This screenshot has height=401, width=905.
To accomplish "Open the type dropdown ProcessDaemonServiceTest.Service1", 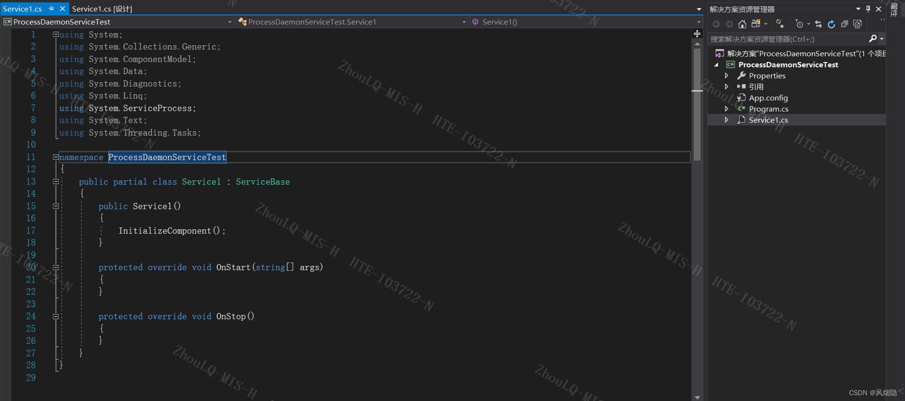I will 352,22.
